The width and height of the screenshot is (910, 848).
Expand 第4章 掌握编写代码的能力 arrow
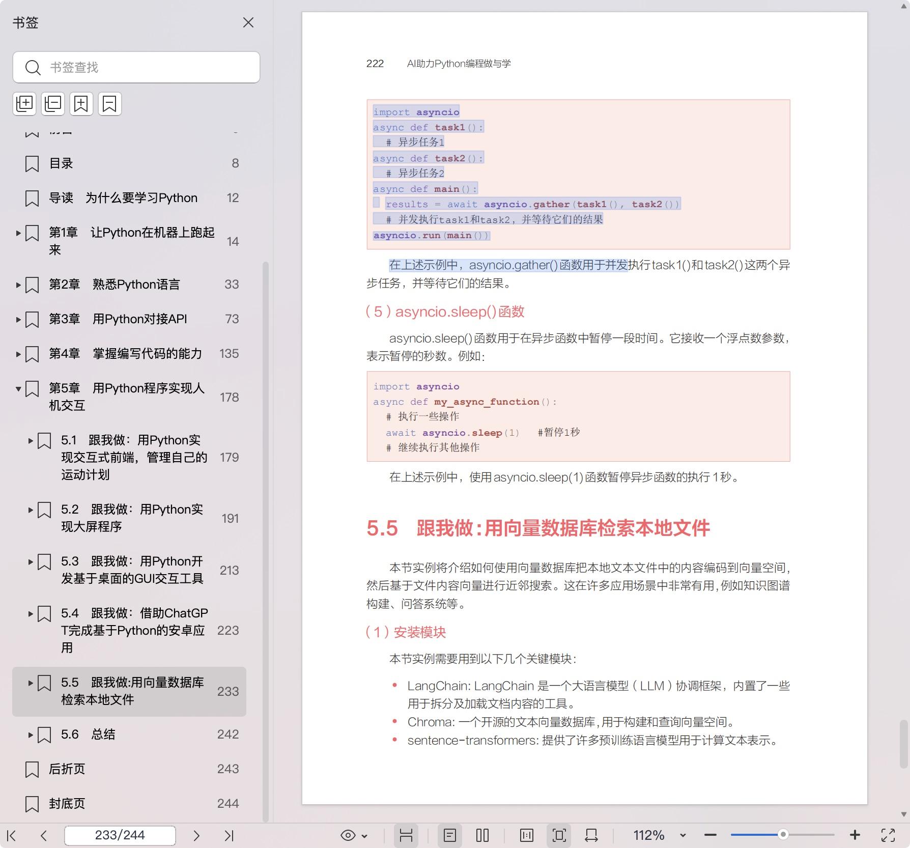(x=18, y=354)
